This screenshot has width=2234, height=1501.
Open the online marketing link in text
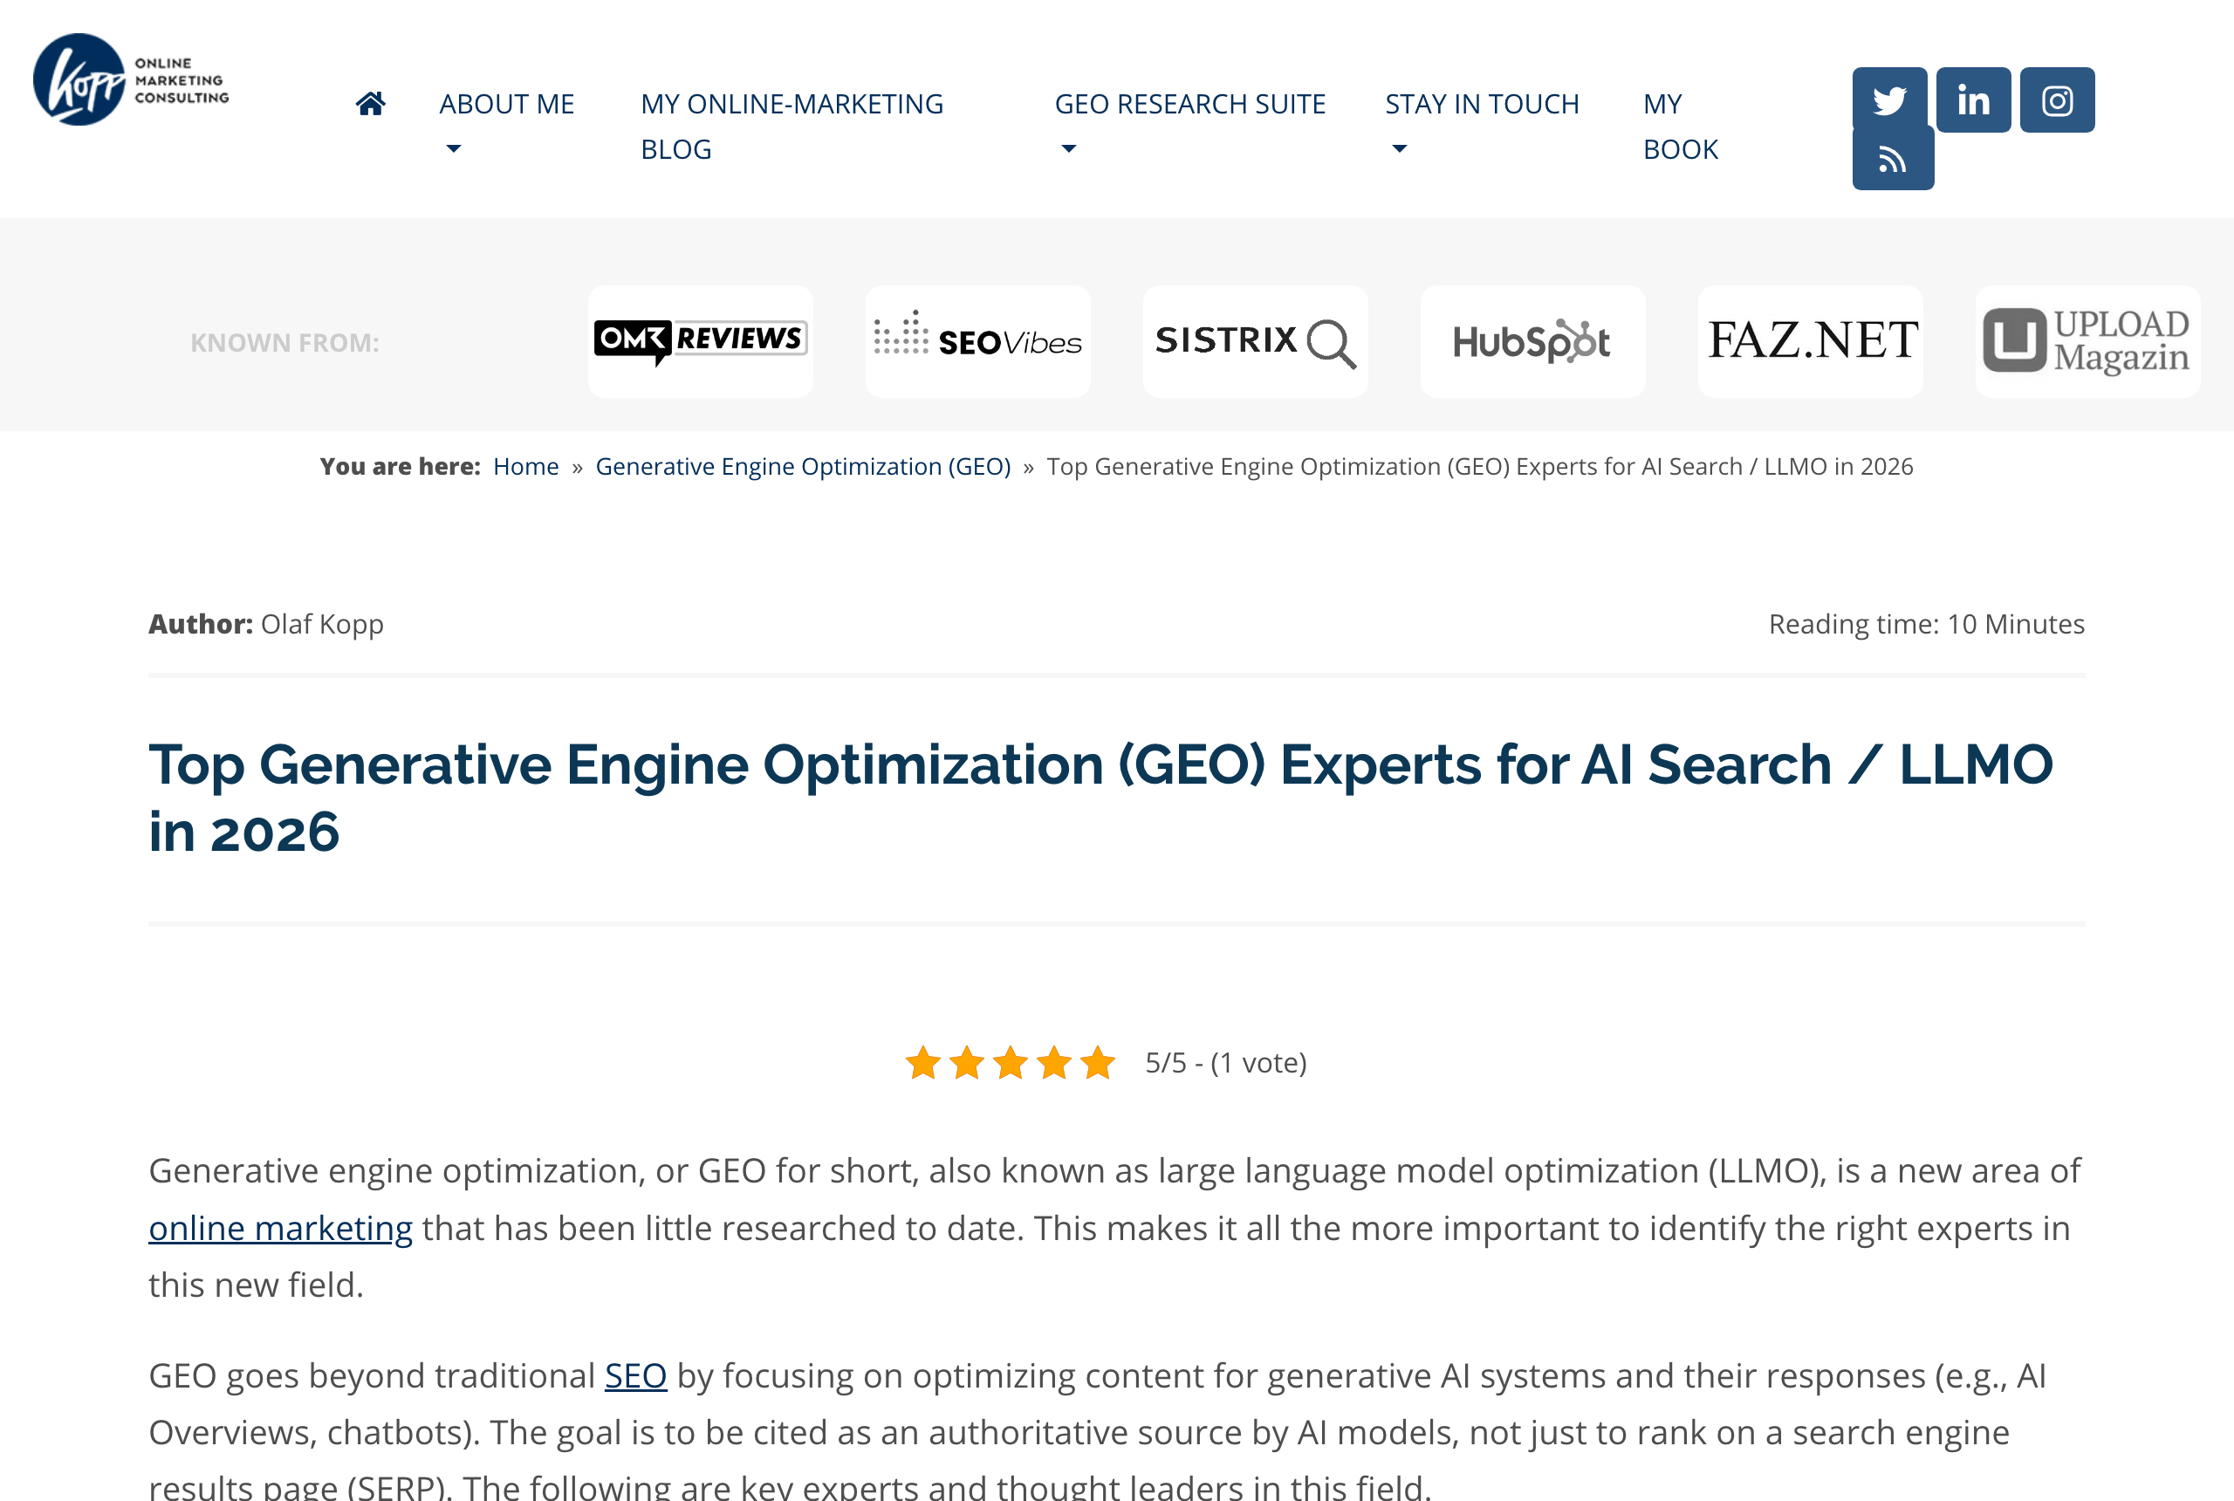280,1228
